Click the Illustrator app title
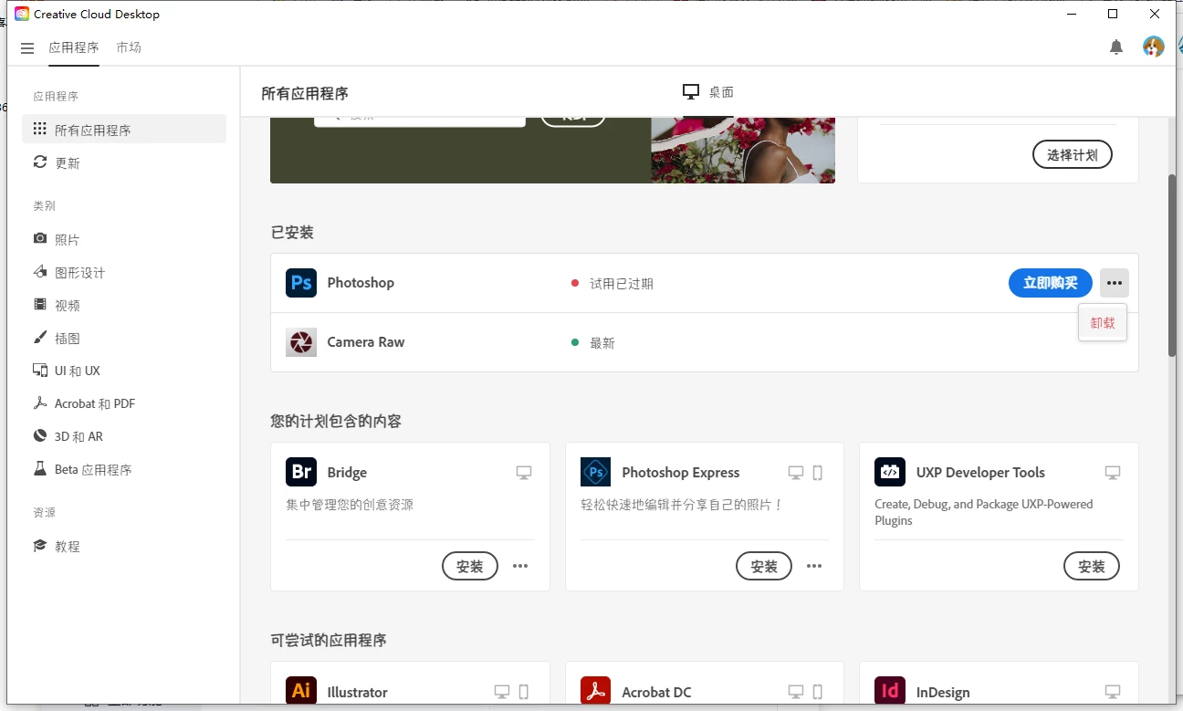 tap(358, 692)
